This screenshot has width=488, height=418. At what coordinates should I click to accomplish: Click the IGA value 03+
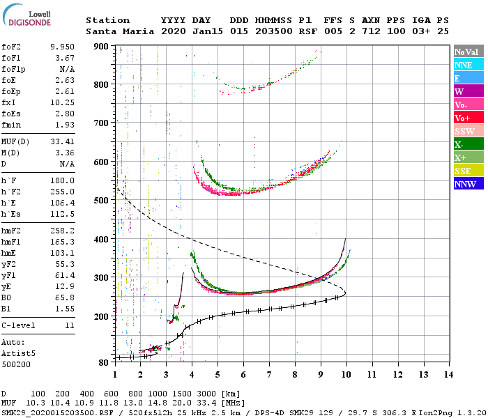click(x=421, y=31)
